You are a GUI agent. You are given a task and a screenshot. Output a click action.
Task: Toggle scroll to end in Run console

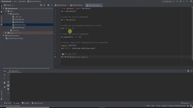point(8,85)
